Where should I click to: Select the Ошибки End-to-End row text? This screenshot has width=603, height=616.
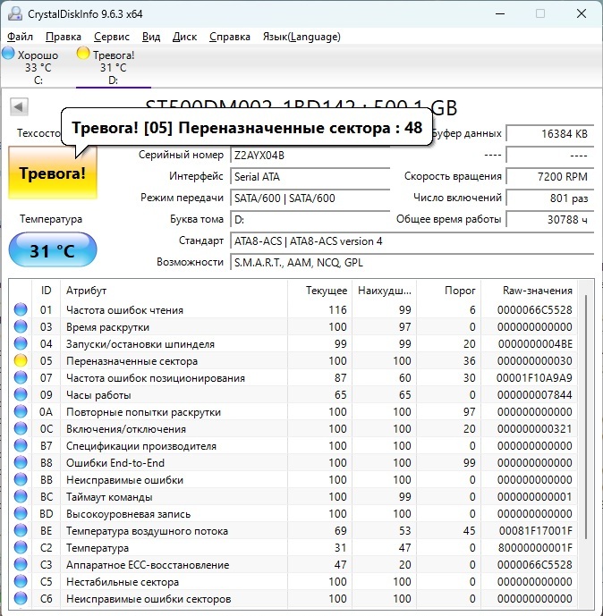(x=115, y=463)
